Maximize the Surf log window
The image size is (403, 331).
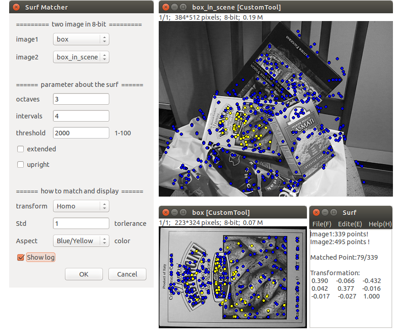click(x=333, y=213)
